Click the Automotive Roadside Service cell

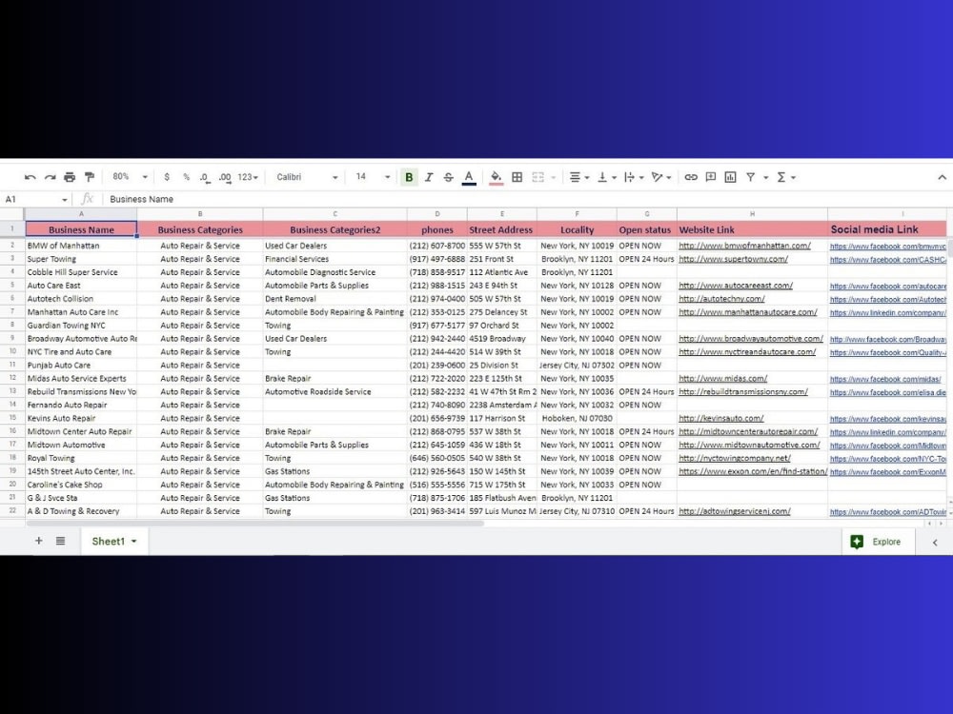pos(335,391)
